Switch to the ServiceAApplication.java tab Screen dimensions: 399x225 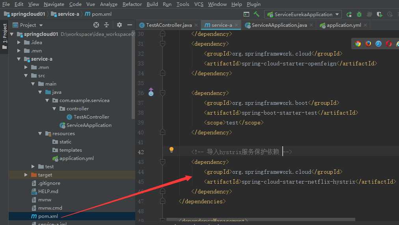click(x=279, y=25)
